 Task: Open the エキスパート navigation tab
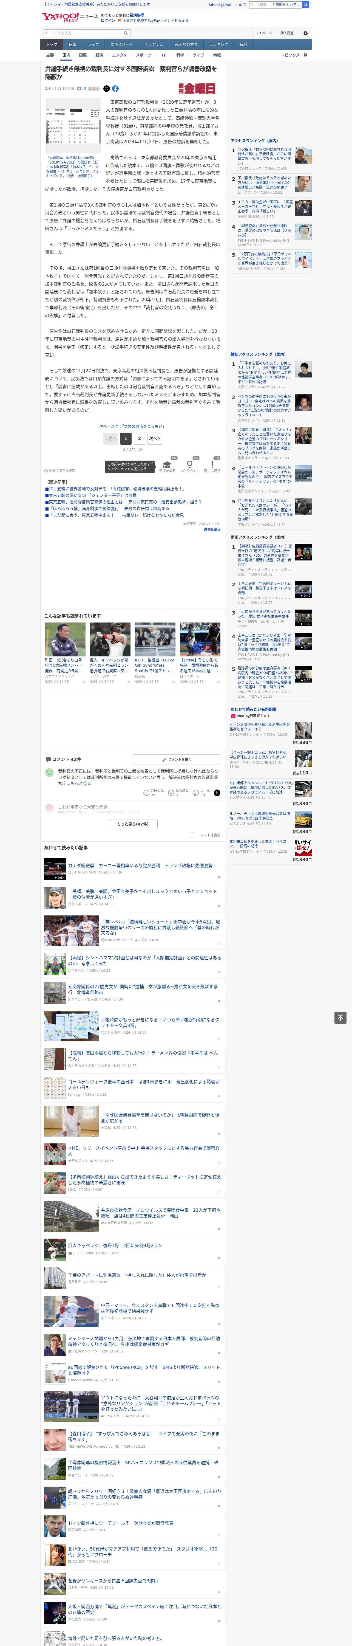click(121, 45)
